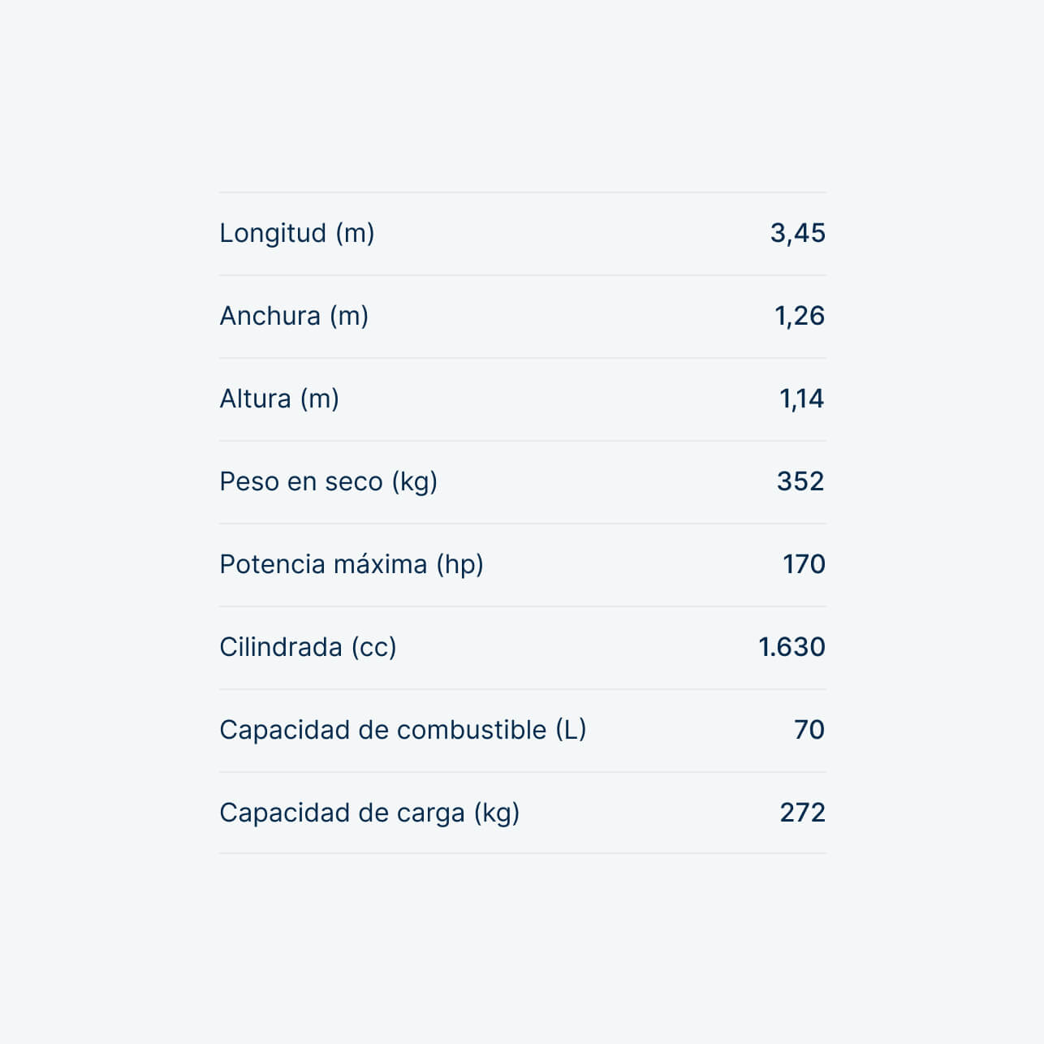Viewport: 1044px width, 1044px height.
Task: Click the (cc) unit after Cilindrada
Action: tap(373, 647)
